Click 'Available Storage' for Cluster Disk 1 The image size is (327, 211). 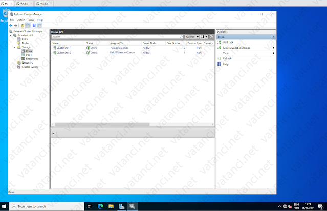coord(119,48)
